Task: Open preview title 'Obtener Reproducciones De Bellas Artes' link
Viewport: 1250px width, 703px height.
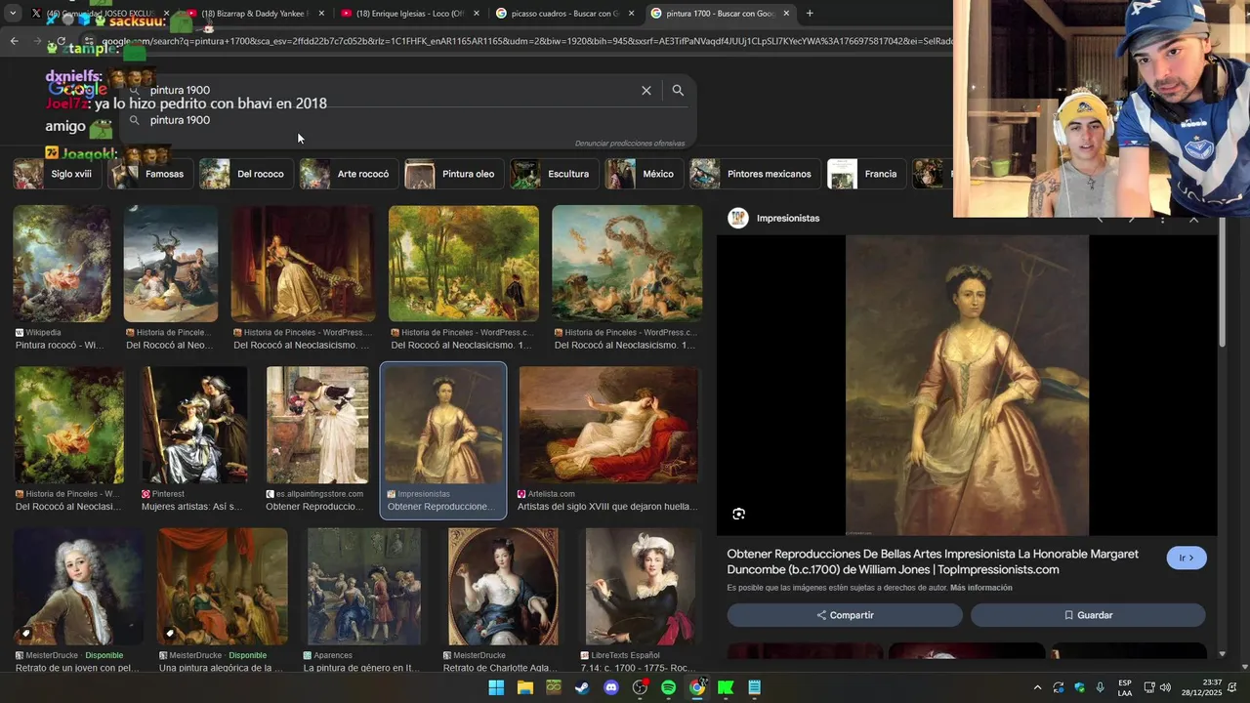Action: tap(933, 561)
